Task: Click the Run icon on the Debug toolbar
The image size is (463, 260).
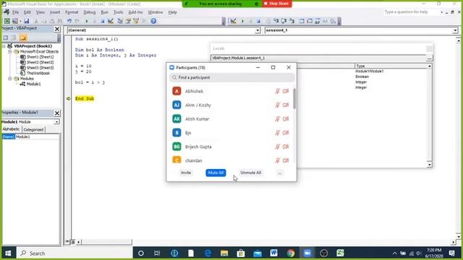Action: point(242,21)
